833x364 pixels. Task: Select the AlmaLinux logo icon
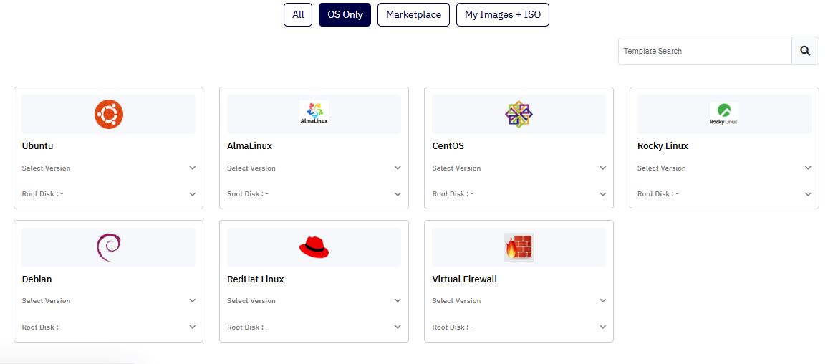[x=314, y=113]
